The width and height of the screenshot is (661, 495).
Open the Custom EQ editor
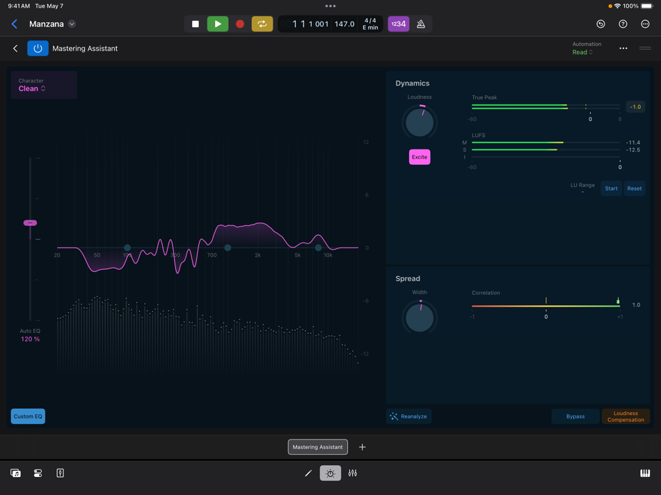click(28, 416)
